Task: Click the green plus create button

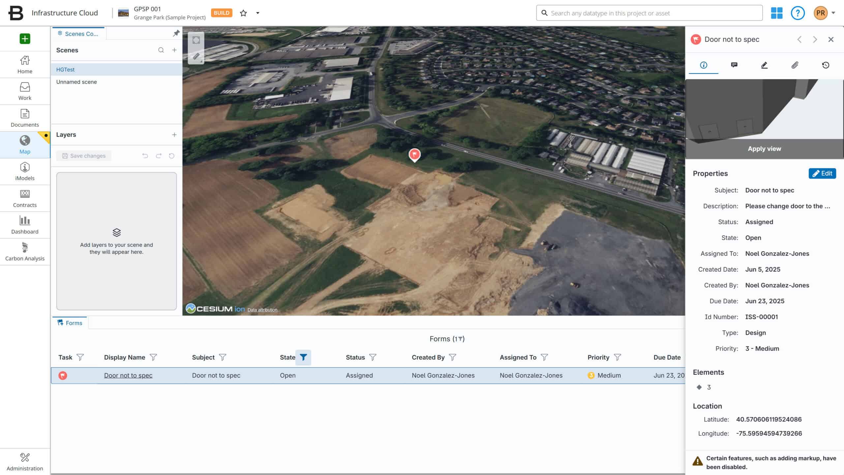Action: [25, 39]
